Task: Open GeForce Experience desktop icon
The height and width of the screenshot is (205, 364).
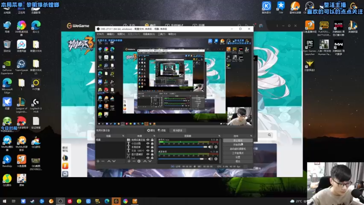Action: [x=7, y=67]
